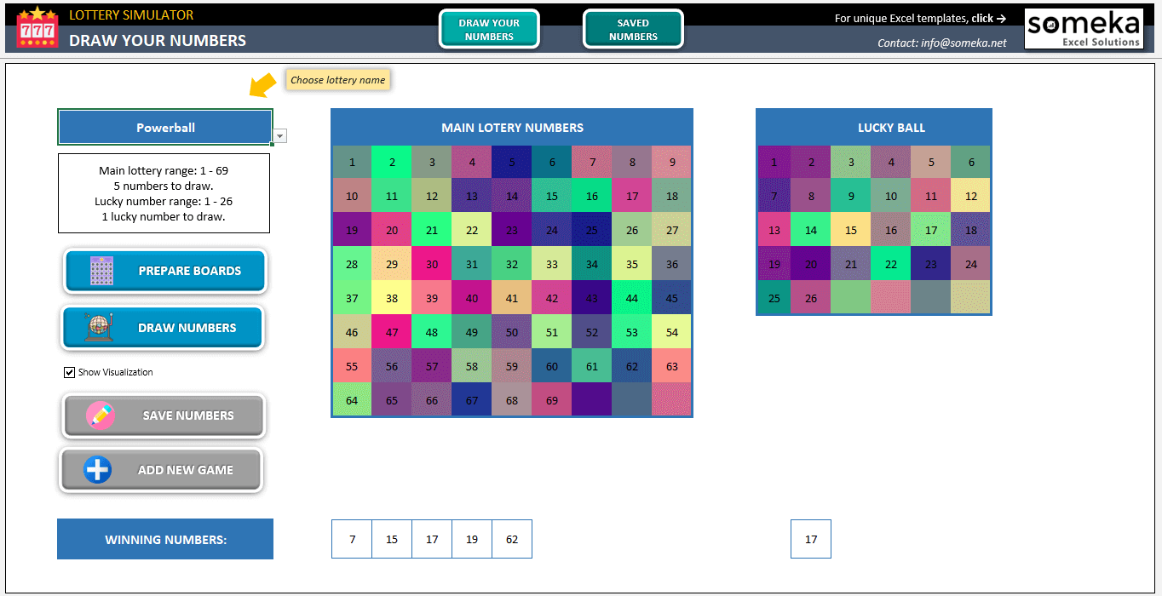Select the winning lucky number box showing 17
Screen dimensions: 1162x596
click(x=811, y=539)
